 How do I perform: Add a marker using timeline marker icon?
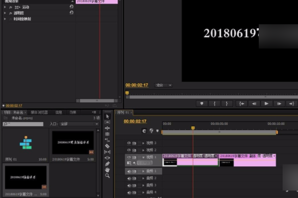click(157, 131)
